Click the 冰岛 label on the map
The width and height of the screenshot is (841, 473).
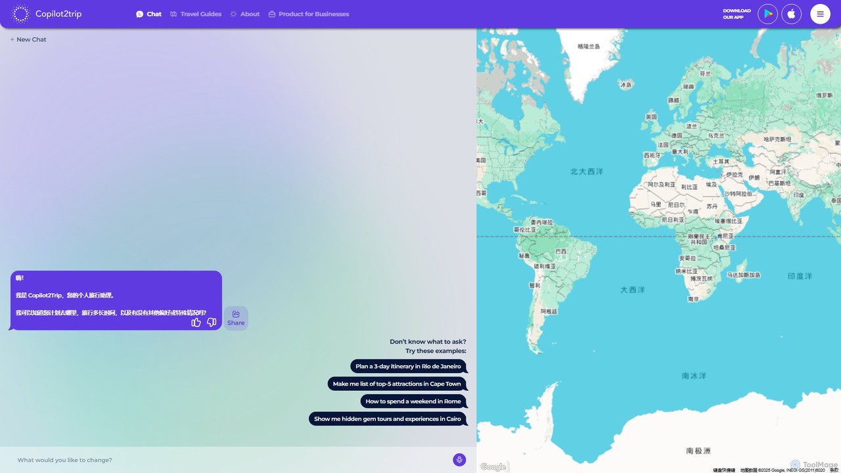(626, 85)
